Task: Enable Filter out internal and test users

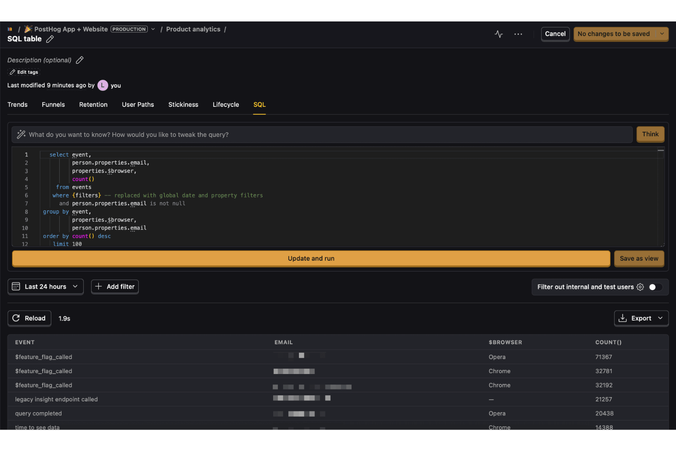Action: pyautogui.click(x=655, y=287)
